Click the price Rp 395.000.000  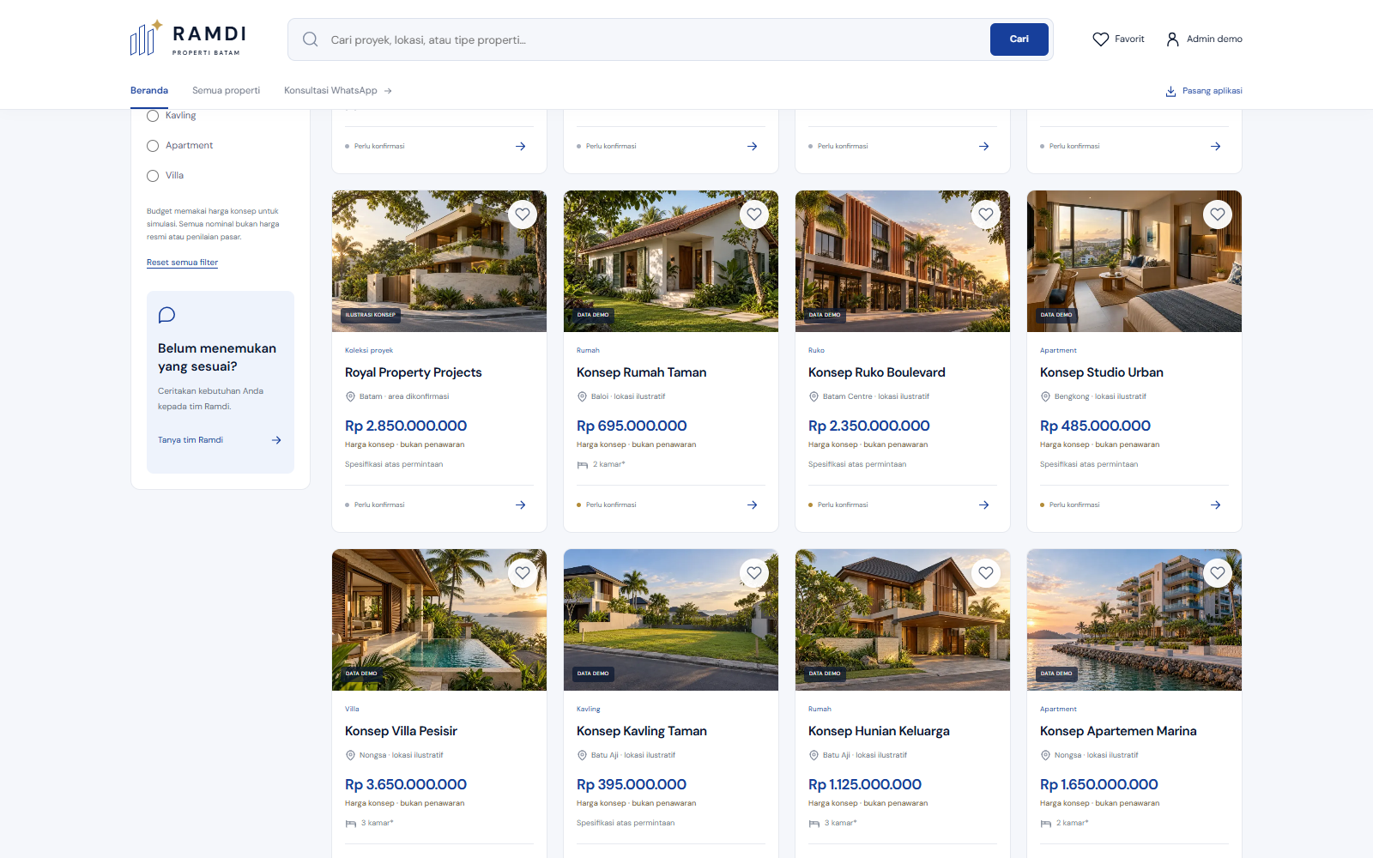pos(632,784)
